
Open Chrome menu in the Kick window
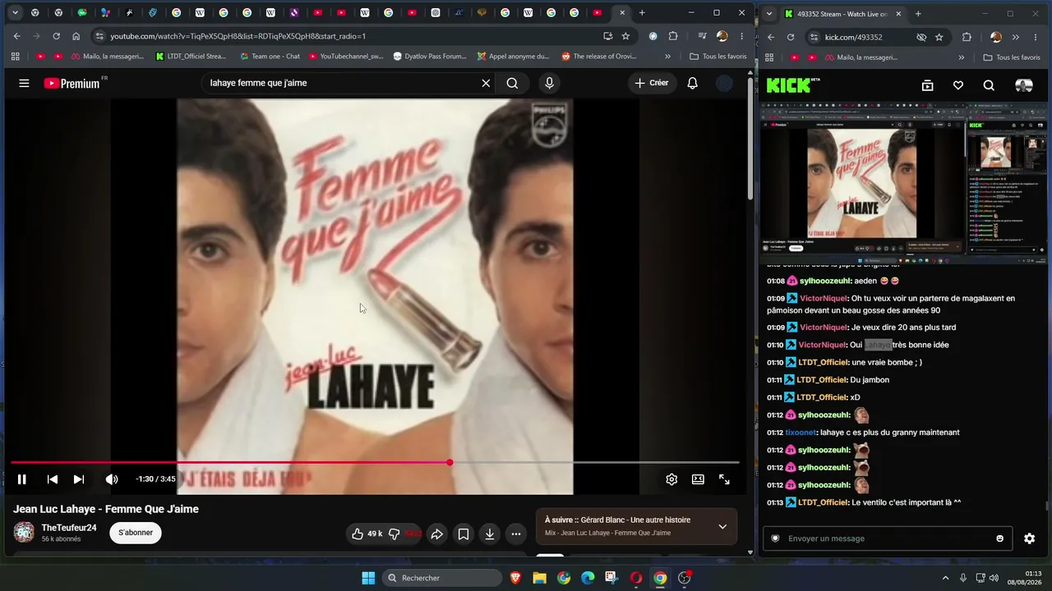[1035, 37]
